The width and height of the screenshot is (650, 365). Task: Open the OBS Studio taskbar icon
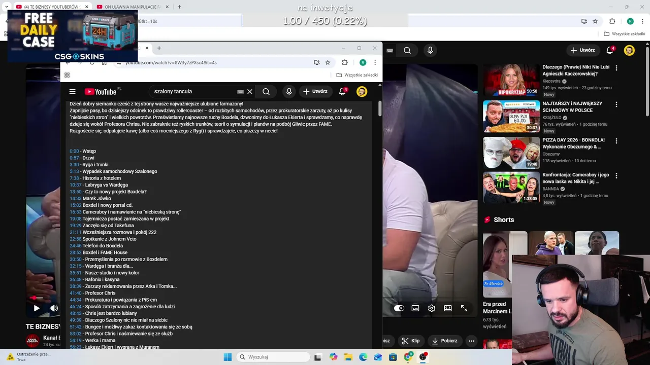[422, 357]
